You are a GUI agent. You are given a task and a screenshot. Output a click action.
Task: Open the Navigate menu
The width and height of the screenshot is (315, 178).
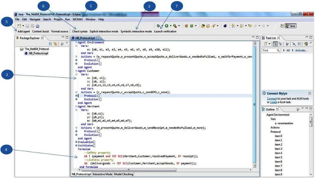[x=35, y=19]
